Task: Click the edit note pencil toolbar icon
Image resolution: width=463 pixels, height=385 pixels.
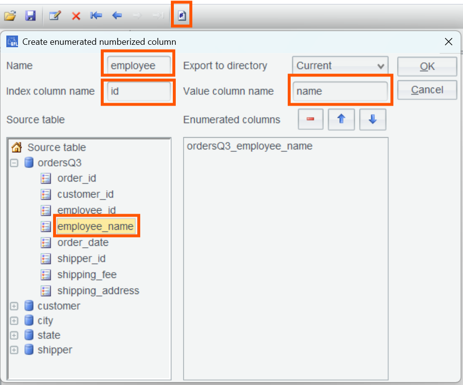Action: click(55, 16)
